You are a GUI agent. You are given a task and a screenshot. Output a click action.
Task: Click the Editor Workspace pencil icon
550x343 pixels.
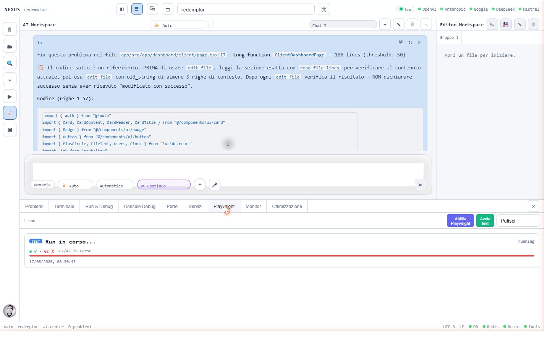tap(520, 24)
